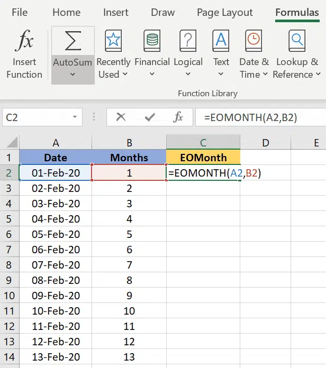Click the formula bar resize handle dots
The image size is (326, 368).
[94, 117]
